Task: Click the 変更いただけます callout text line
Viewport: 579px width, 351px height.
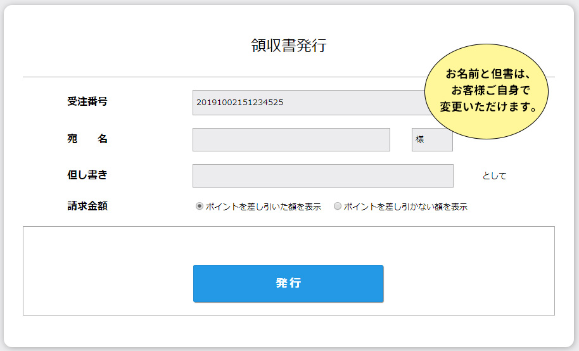Action: click(x=488, y=106)
